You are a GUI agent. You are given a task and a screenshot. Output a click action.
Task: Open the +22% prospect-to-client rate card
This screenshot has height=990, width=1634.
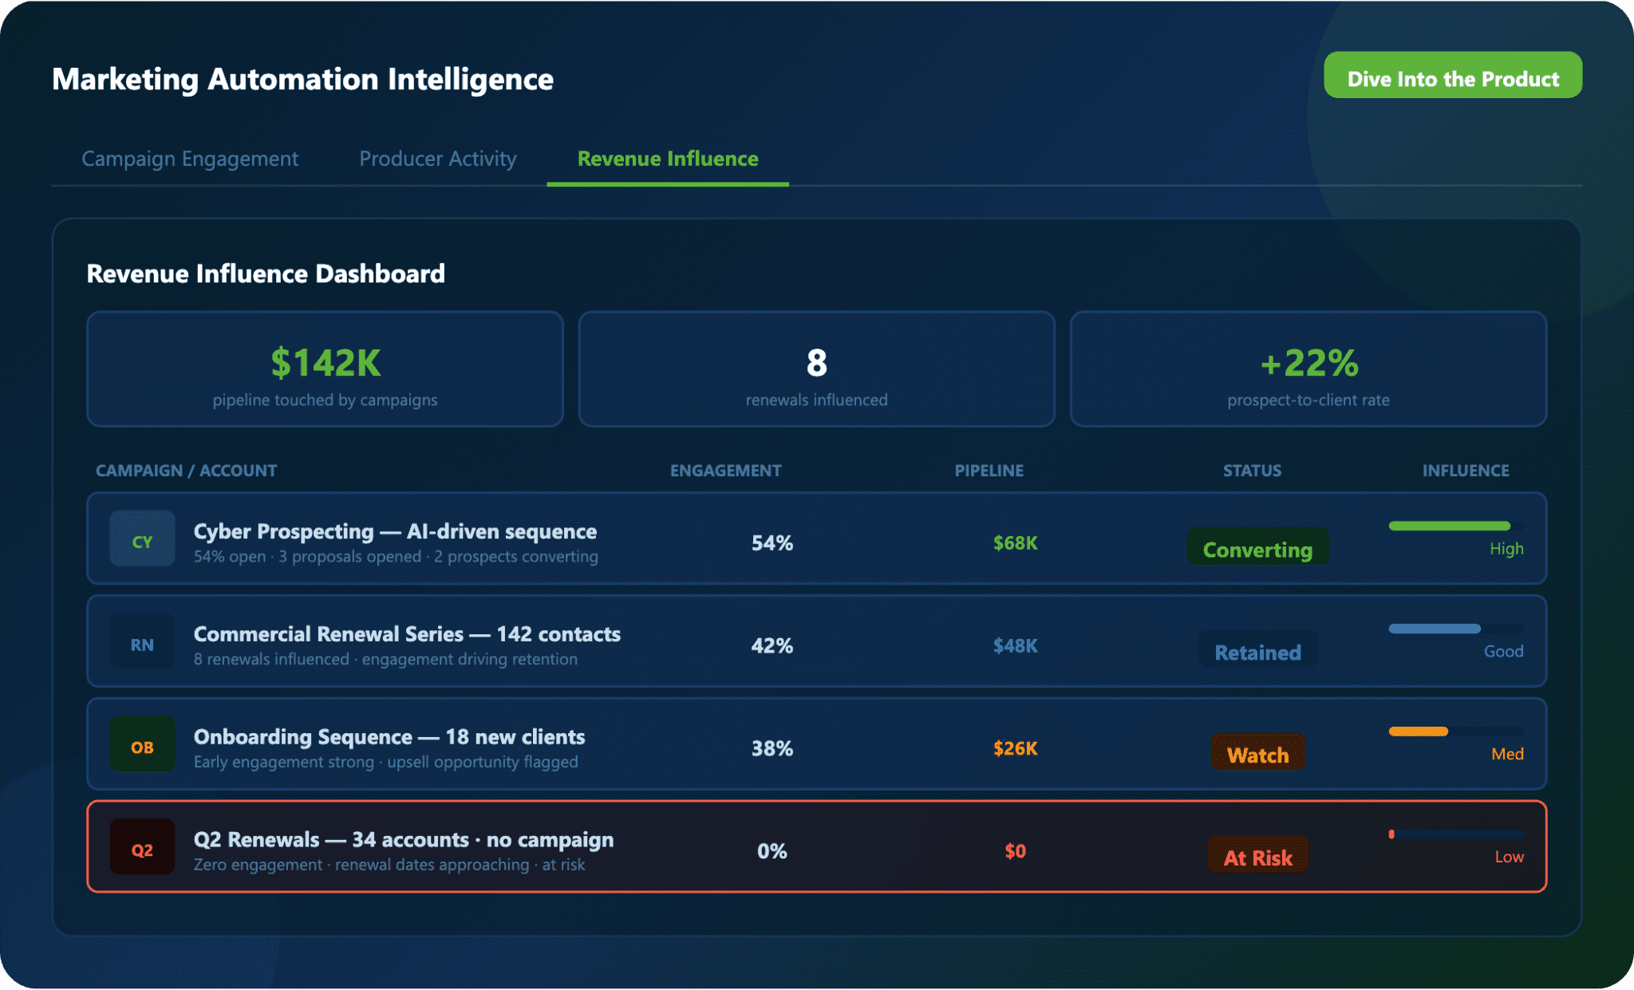[x=1308, y=369]
